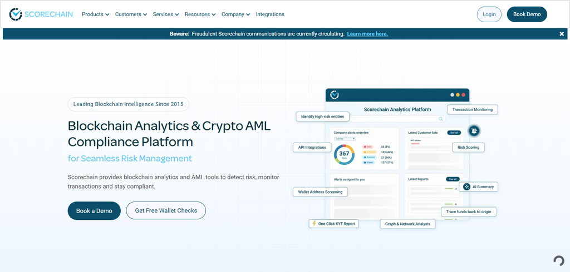Click the AI Summary sparkle icon
Screen dimensions: 570x272
point(467,187)
